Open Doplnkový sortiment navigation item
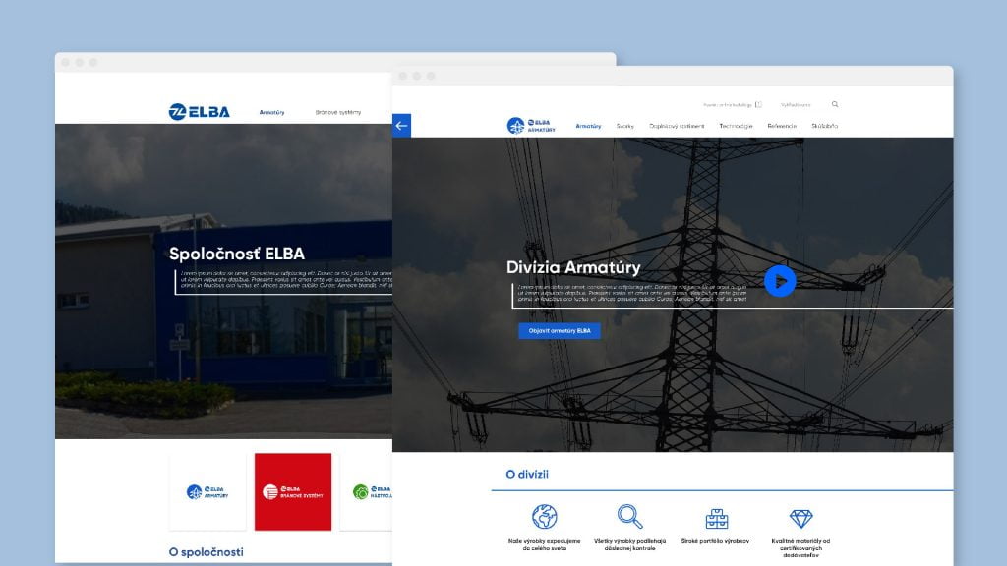 click(x=677, y=127)
